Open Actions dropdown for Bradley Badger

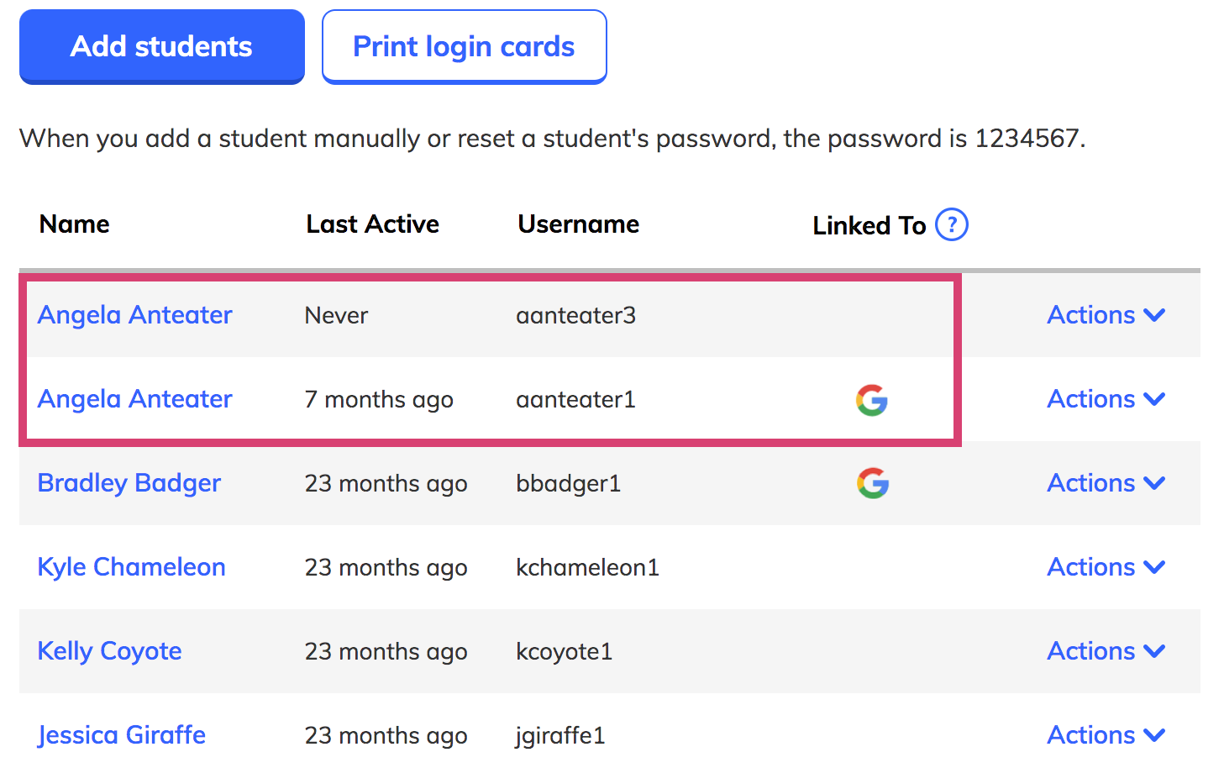pyautogui.click(x=1106, y=483)
